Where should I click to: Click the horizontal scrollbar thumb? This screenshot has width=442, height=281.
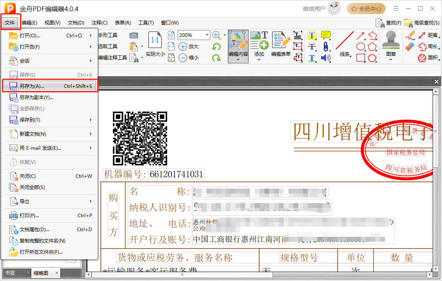(182, 275)
